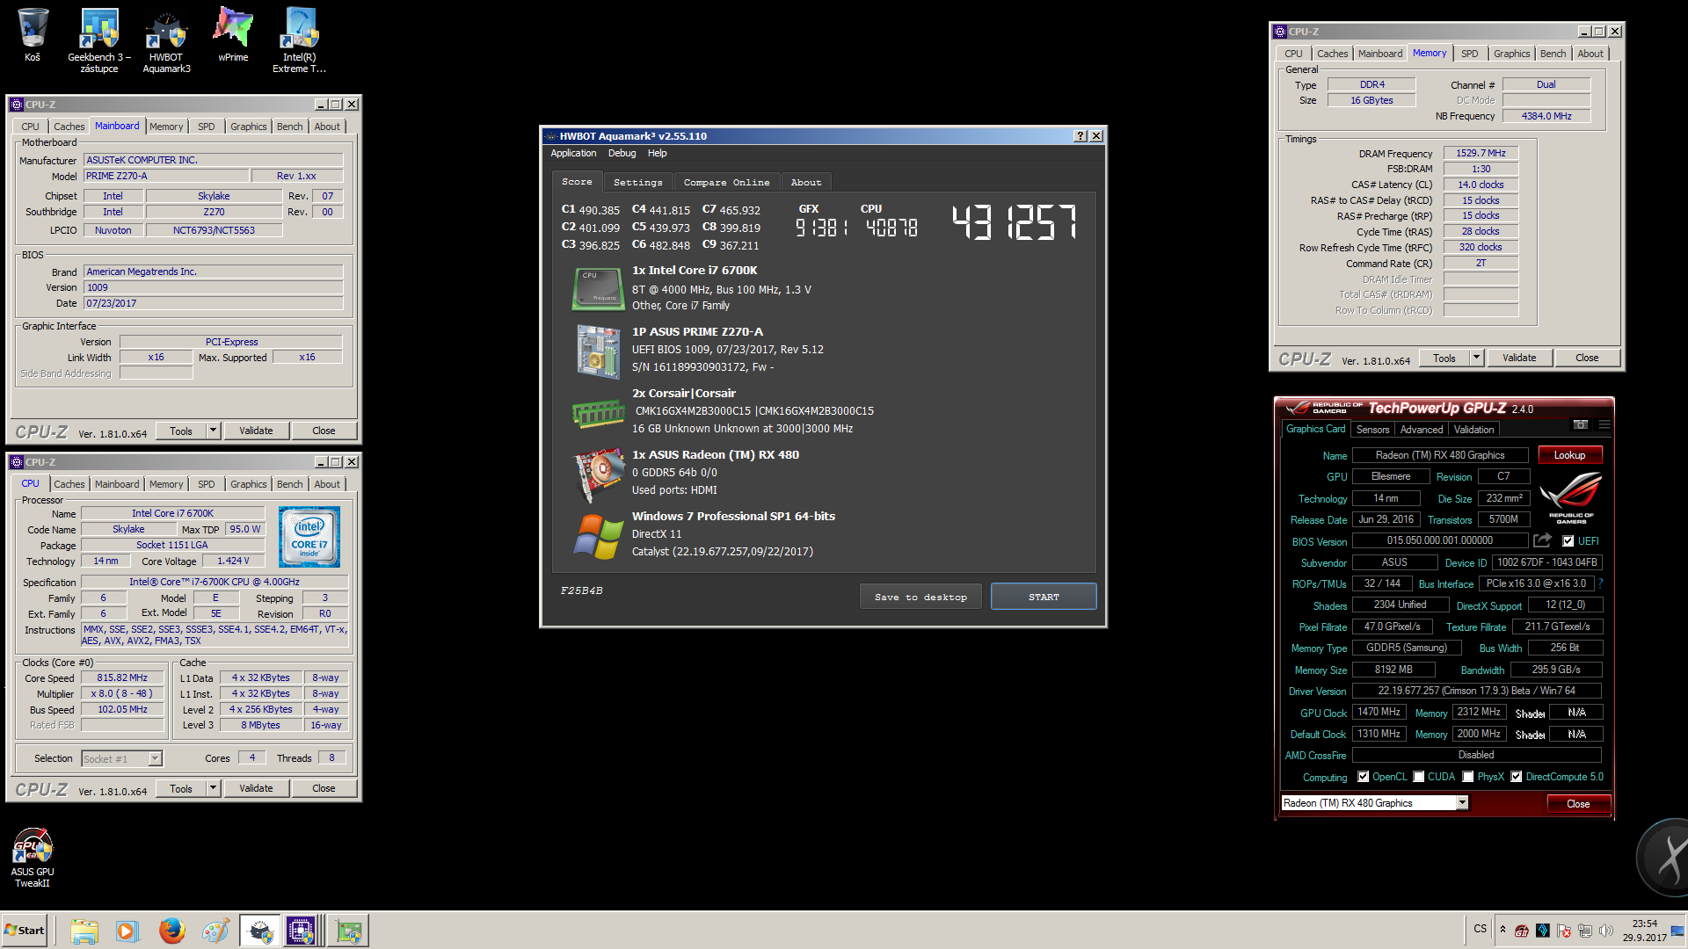This screenshot has height=949, width=1688.
Task: Click GPU-Z screenshot camera icon
Action: point(1580,425)
